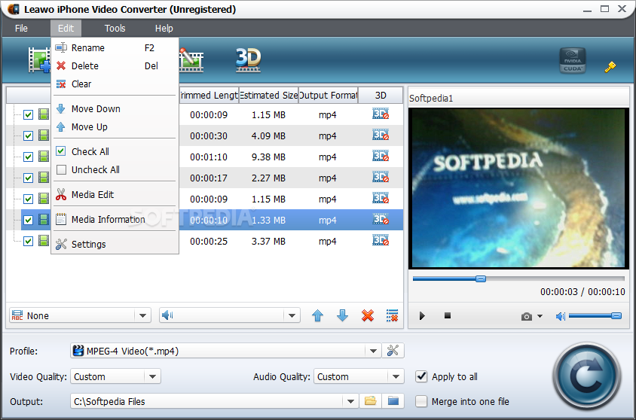Click the Add Video toolbar icon
This screenshot has height=420, width=636.
coord(39,60)
